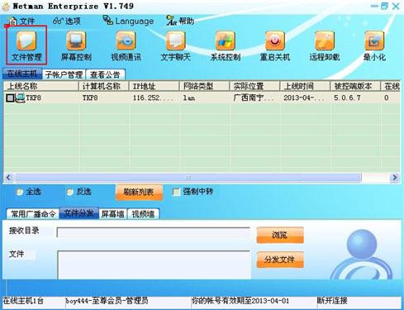Open the 文件 menu
This screenshot has height=310, width=404.
tap(21, 21)
